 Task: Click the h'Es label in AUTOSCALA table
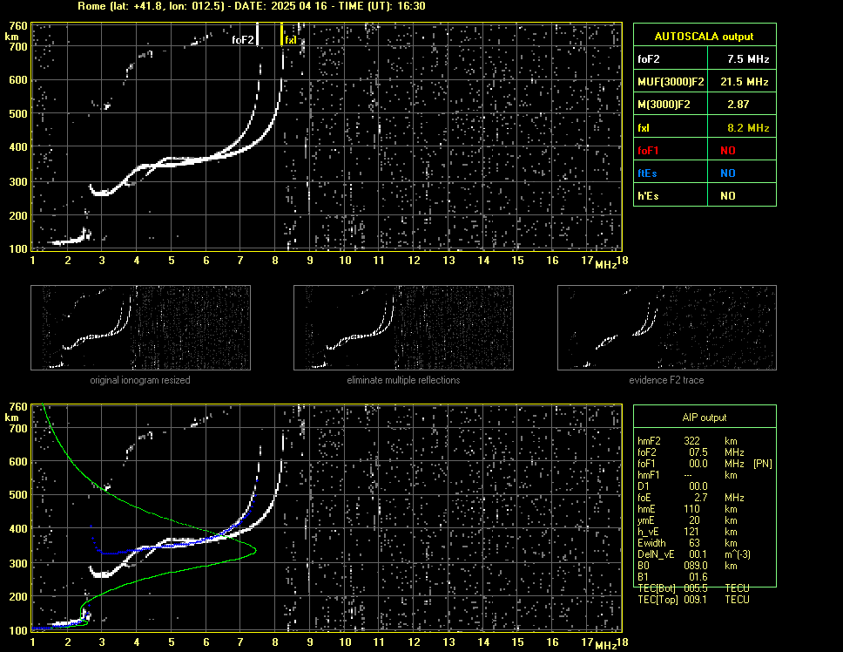[648, 196]
